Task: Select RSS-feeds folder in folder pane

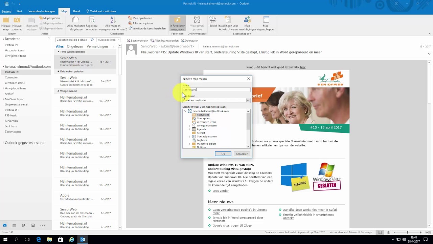Action: tap(11, 115)
